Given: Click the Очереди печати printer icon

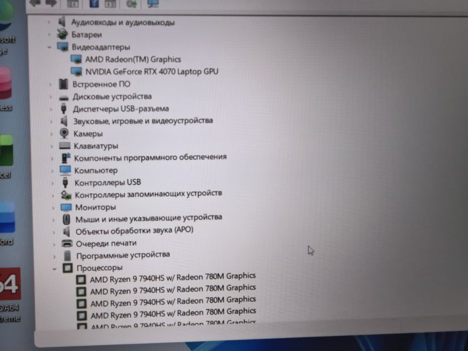Looking at the screenshot, I should [67, 244].
